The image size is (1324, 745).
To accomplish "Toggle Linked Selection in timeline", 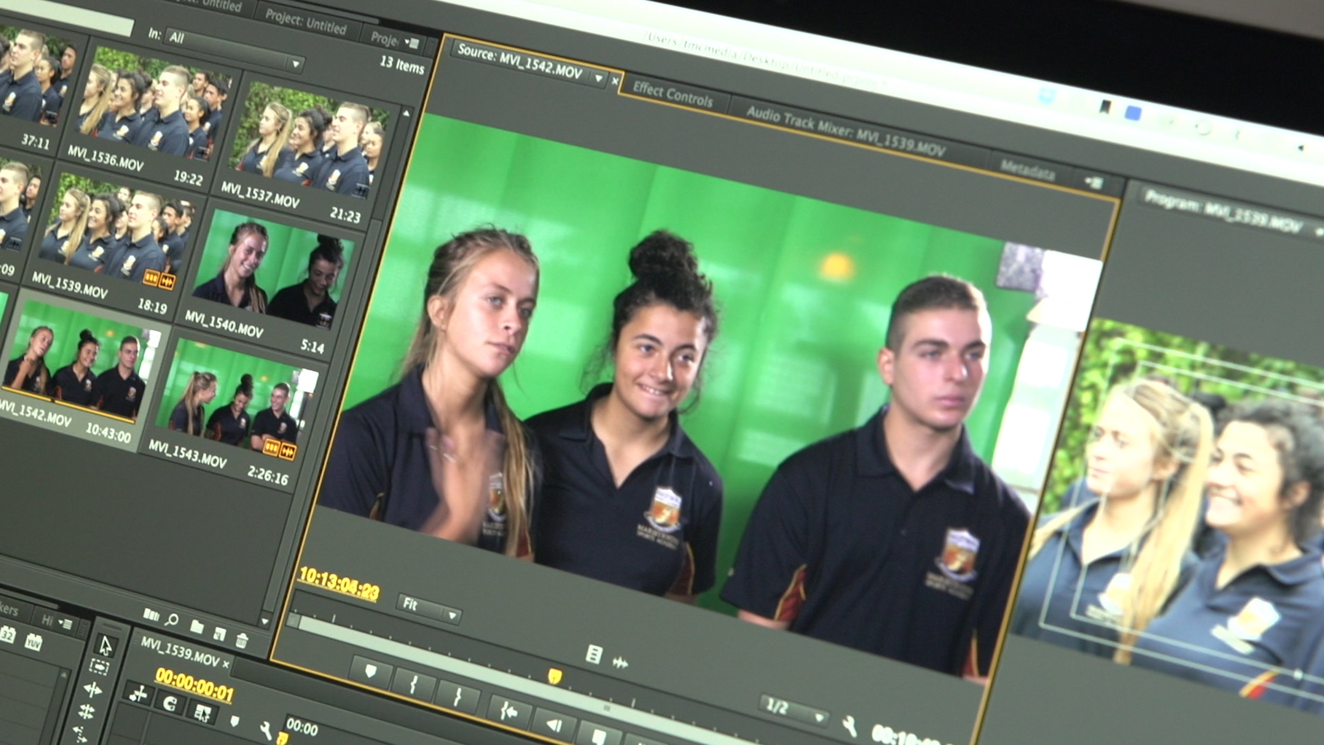I will (202, 713).
